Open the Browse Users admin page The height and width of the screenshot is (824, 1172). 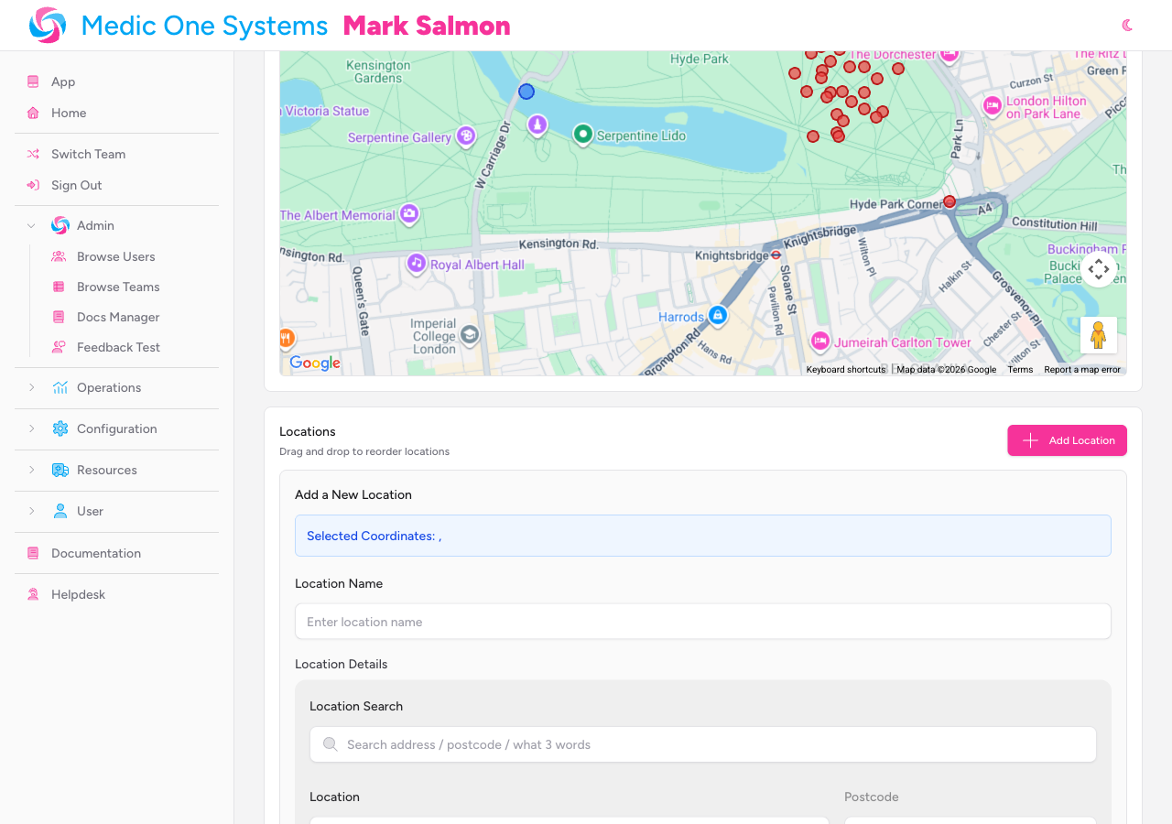coord(115,256)
